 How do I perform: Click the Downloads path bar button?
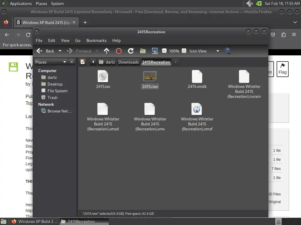(128, 62)
